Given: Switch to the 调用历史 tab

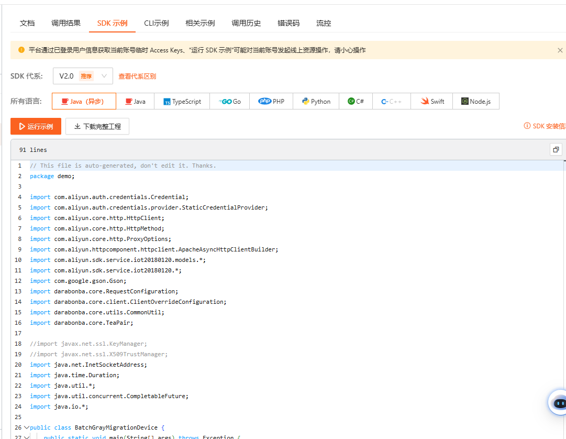Looking at the screenshot, I should tap(246, 23).
